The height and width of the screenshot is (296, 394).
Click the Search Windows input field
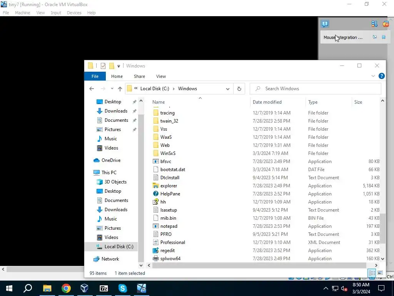(x=316, y=89)
